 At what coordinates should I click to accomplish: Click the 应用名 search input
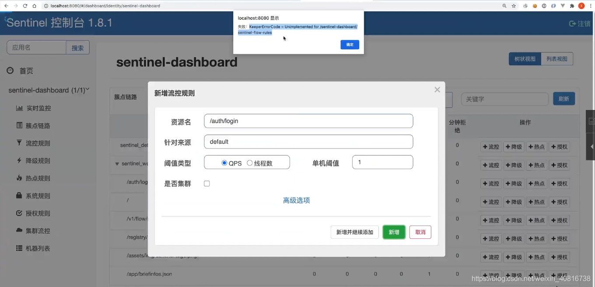point(36,48)
